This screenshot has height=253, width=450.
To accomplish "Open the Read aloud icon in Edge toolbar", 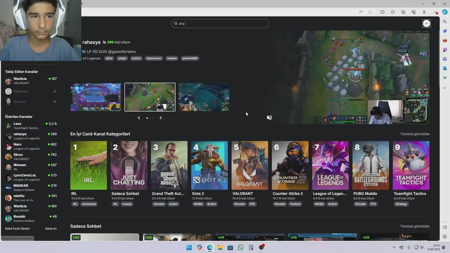I will click(361, 12).
